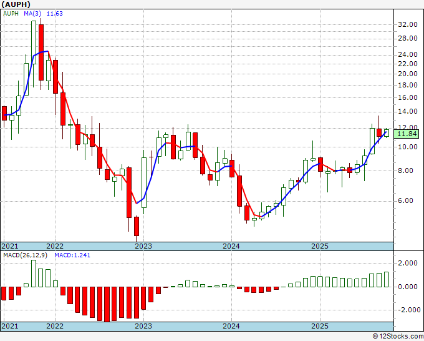The height and width of the screenshot is (341, 424).
Task: Click the (AUPH) chart title
Action: (16, 4)
